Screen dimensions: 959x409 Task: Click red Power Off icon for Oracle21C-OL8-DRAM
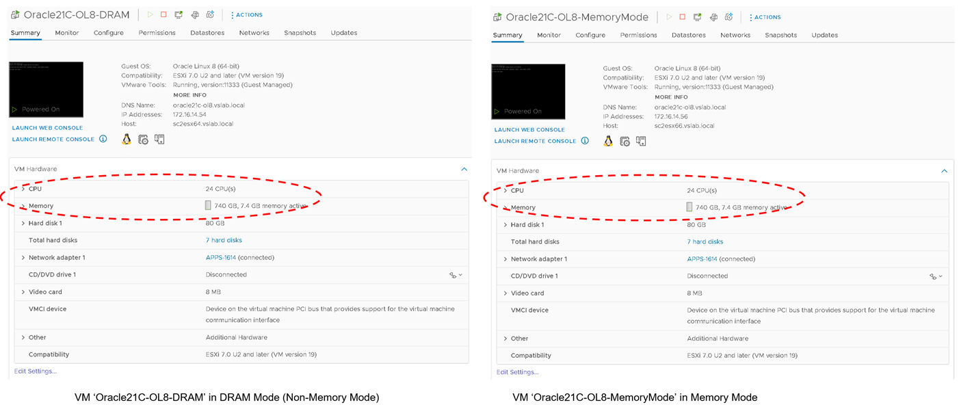coord(163,14)
